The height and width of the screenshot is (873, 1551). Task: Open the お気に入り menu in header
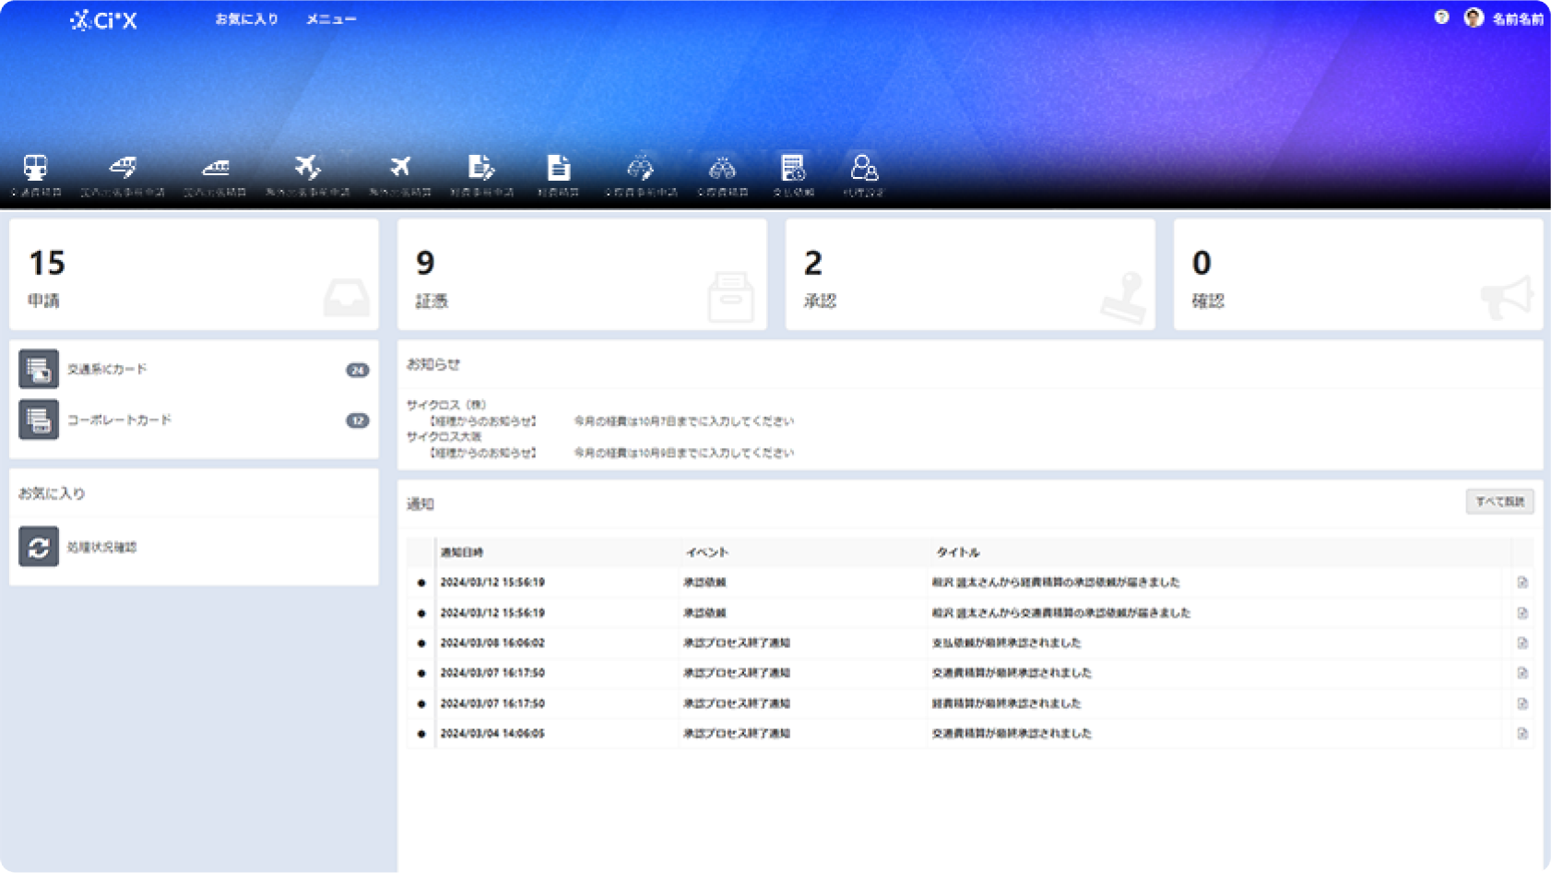pyautogui.click(x=246, y=19)
